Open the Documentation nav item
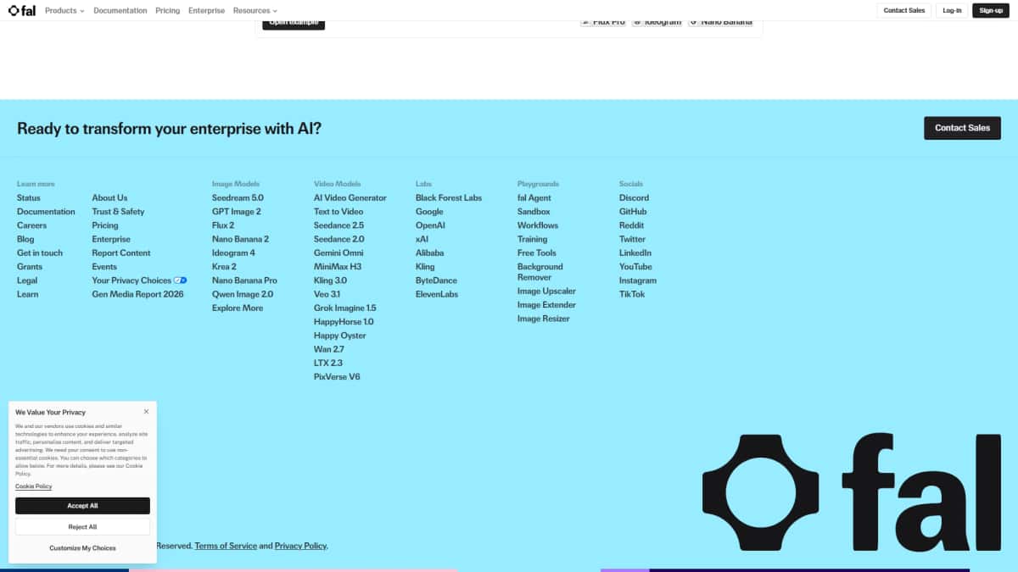Screen dimensions: 1018x572 [x=120, y=11]
